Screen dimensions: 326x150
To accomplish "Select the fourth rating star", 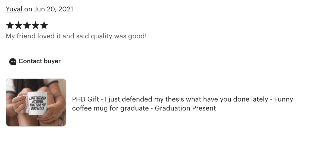I will [x=35, y=26].
